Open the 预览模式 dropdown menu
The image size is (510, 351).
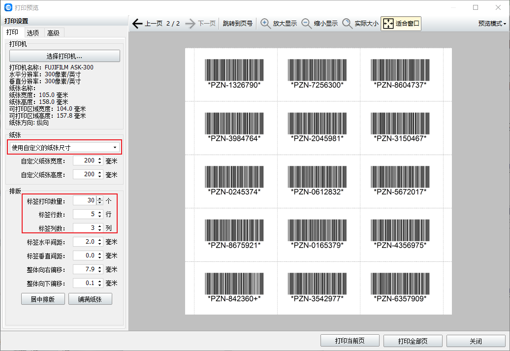point(492,24)
